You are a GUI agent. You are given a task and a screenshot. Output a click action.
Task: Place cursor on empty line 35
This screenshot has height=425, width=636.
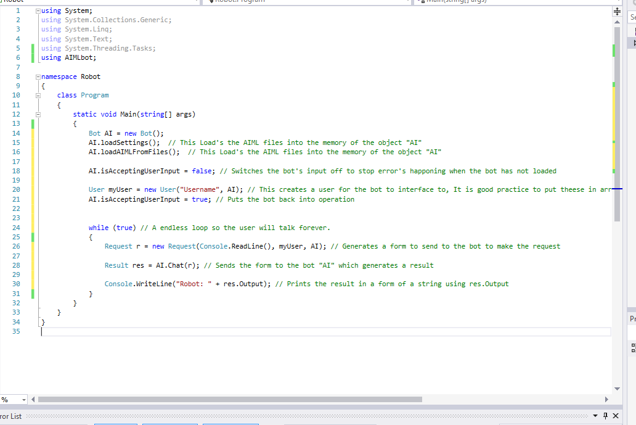click(x=326, y=332)
